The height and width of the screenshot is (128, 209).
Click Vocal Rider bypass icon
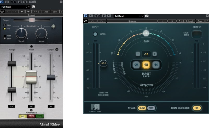[7, 2]
